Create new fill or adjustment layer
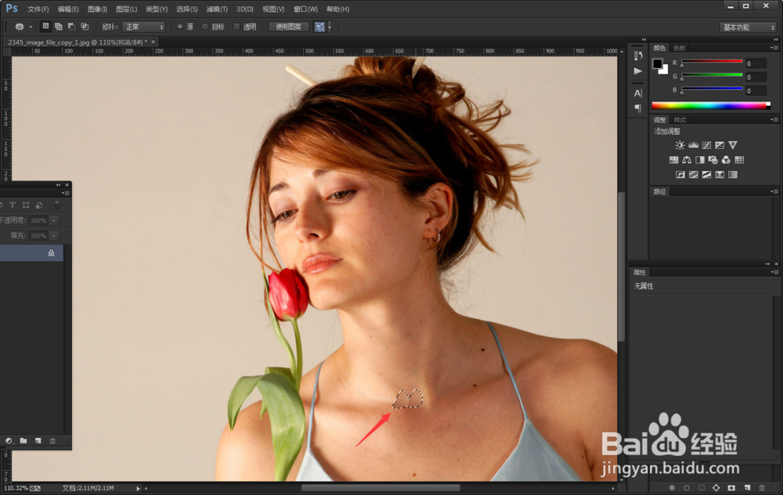This screenshot has width=783, height=495. (9, 441)
